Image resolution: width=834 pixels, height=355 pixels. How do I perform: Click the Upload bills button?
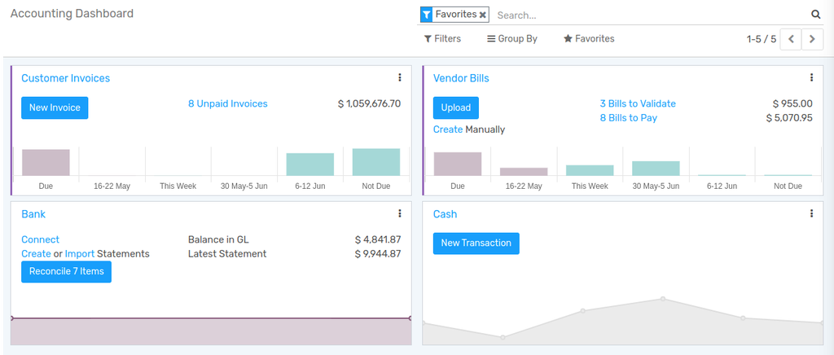(456, 107)
